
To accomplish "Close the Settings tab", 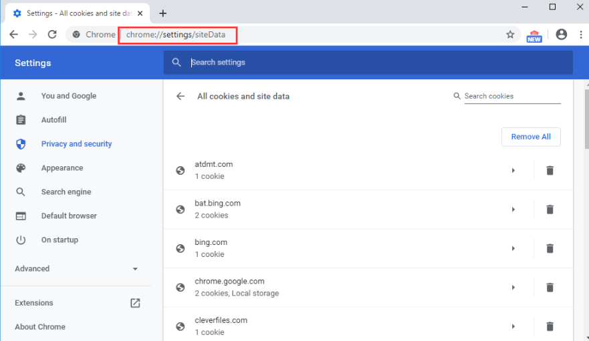I will [140, 13].
